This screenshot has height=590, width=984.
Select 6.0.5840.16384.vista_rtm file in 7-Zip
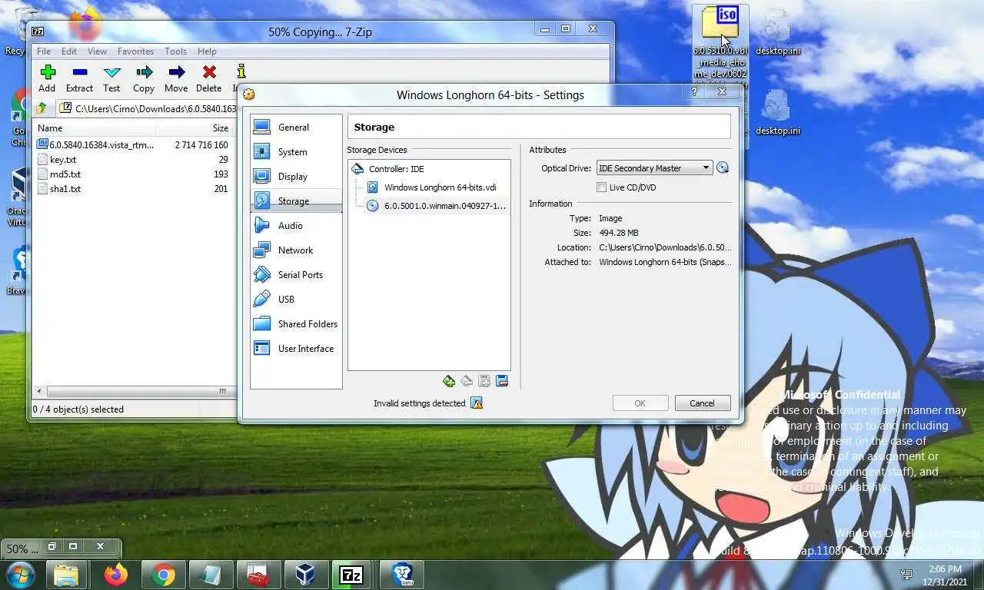[x=96, y=144]
